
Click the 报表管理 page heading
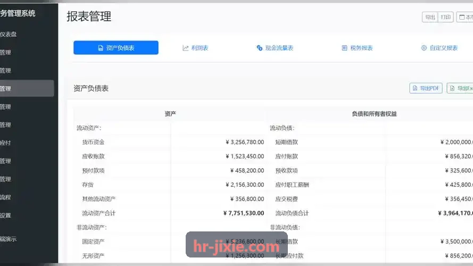tap(89, 16)
